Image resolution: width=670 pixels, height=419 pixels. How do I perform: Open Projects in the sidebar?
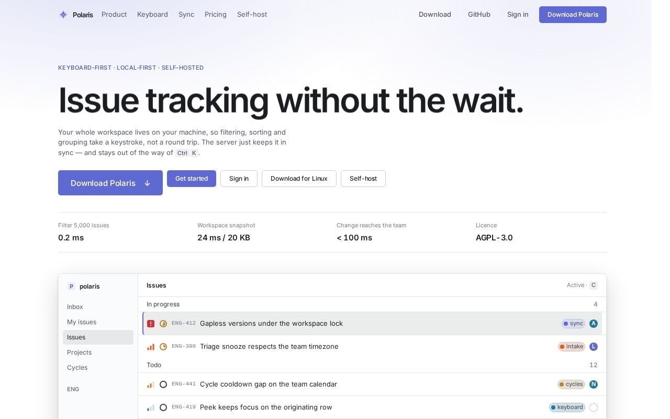98,352
